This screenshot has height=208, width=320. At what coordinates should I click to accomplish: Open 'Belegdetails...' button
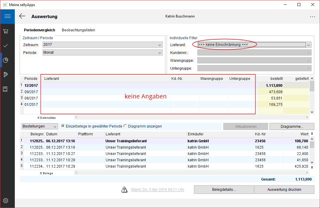click(224, 190)
